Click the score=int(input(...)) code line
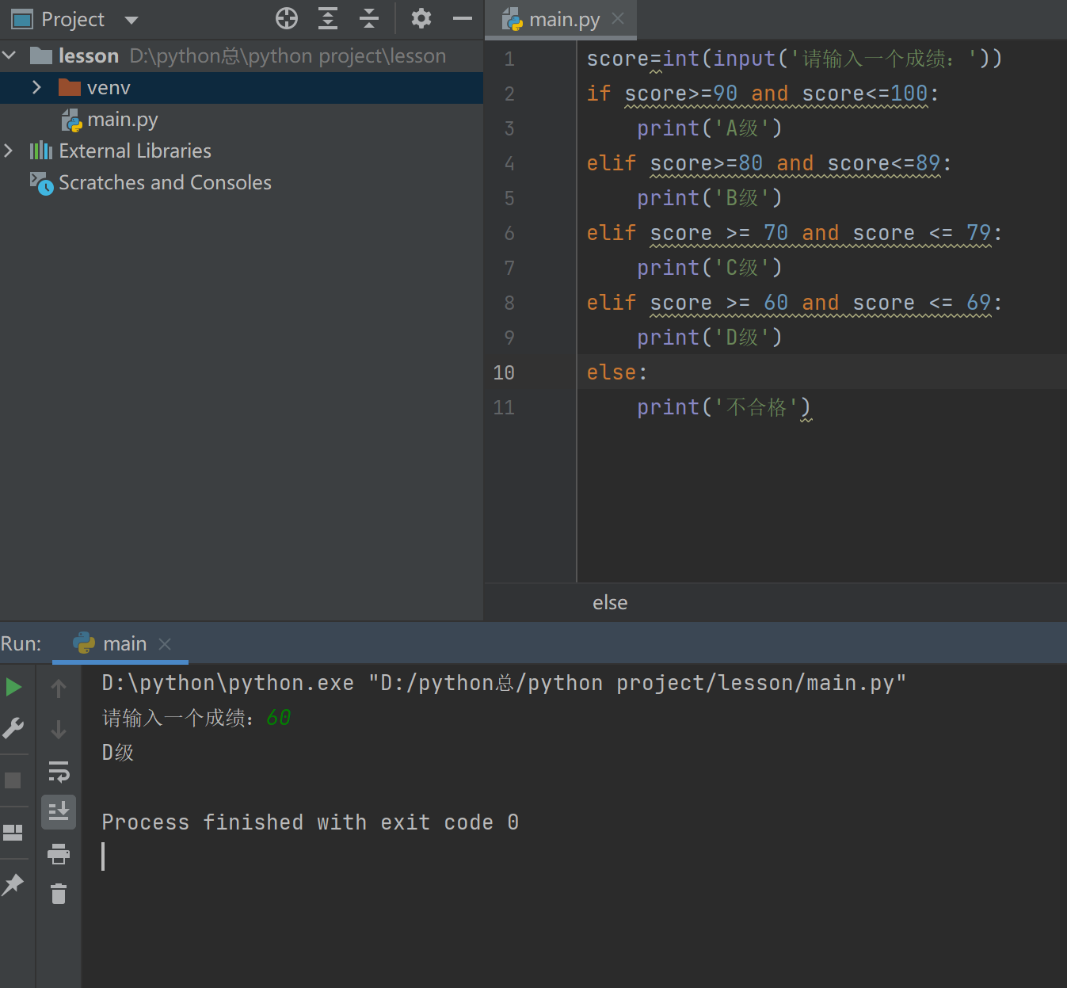The height and width of the screenshot is (988, 1067). pos(795,59)
